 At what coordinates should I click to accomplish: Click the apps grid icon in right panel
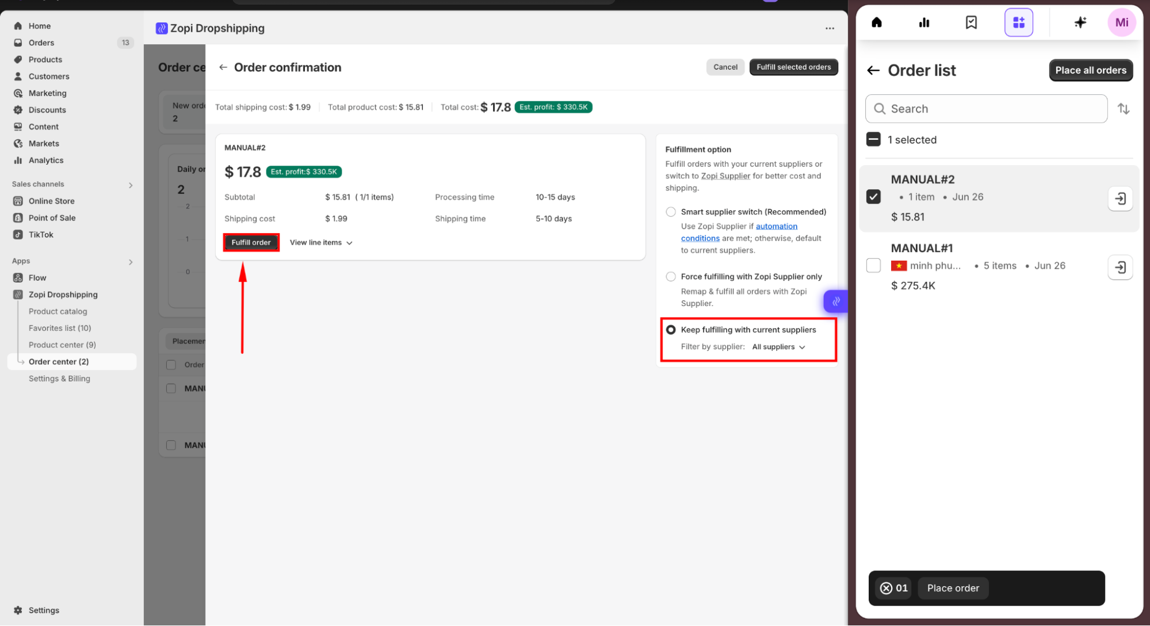pos(1018,22)
